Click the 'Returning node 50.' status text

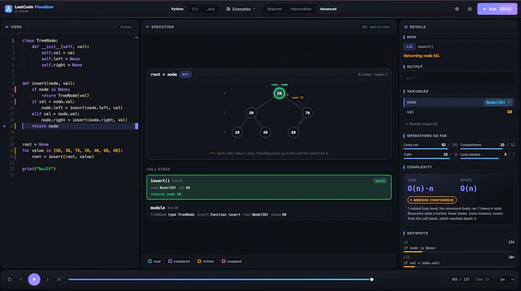(x=421, y=56)
